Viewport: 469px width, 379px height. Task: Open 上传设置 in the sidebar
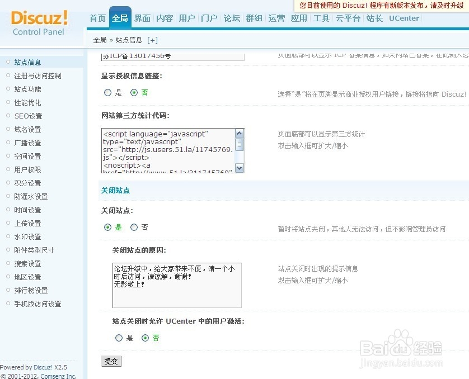pyautogui.click(x=27, y=224)
